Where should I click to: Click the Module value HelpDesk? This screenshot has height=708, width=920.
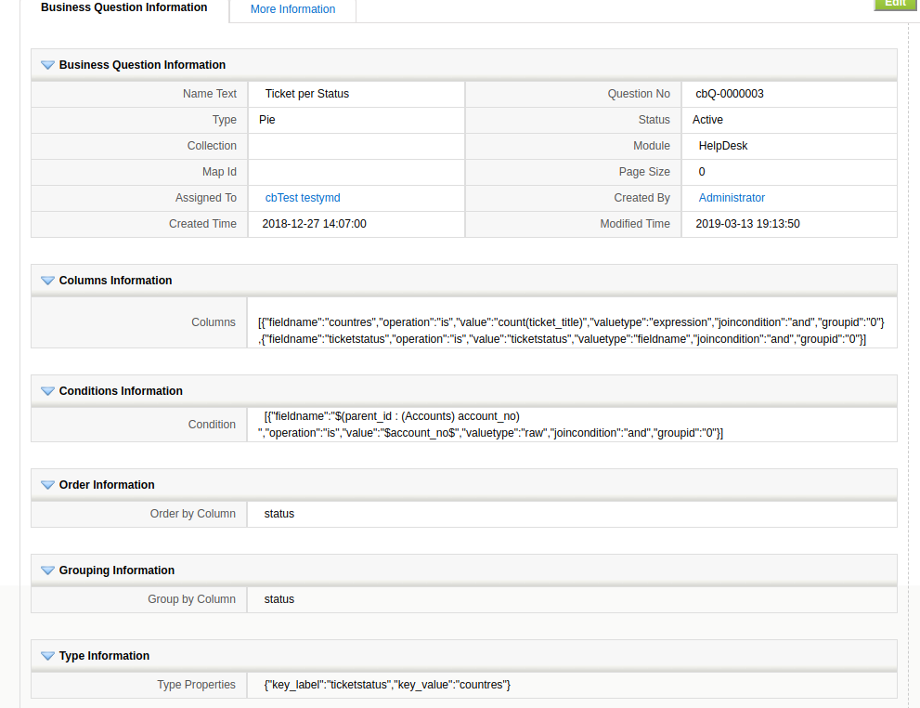(722, 146)
